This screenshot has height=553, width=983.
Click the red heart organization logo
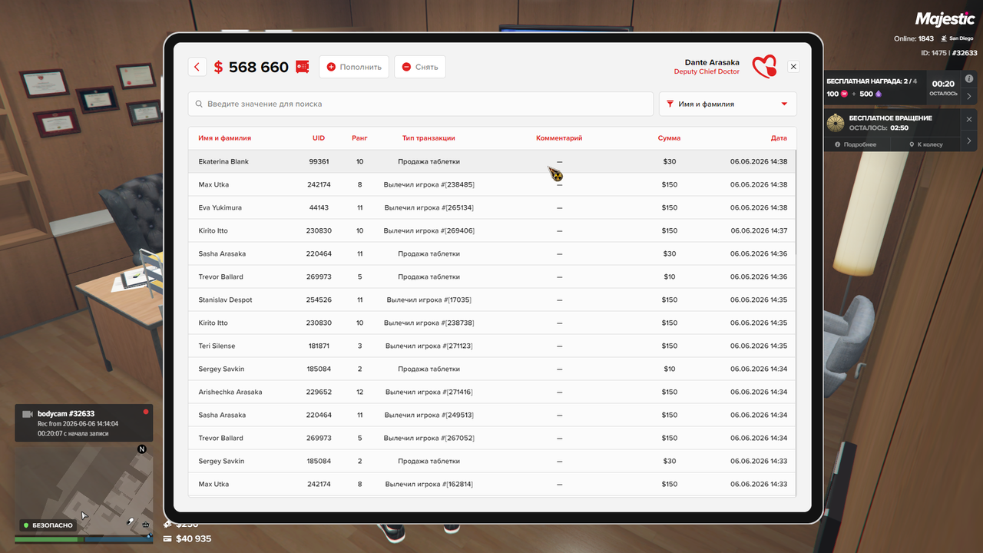764,67
